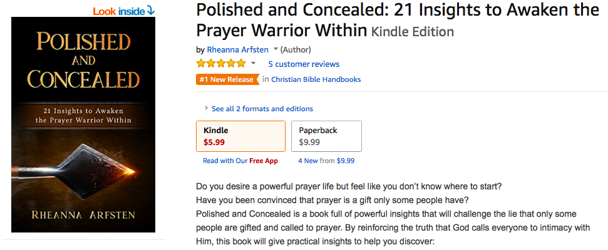Click the five-star rating icons

click(220, 64)
